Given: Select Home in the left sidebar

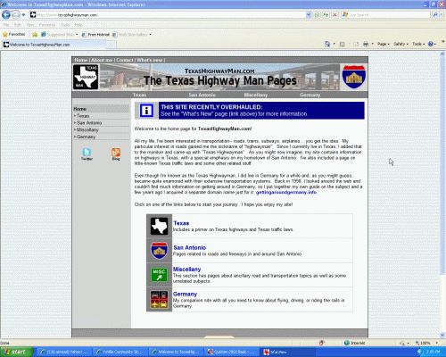Looking at the screenshot, I should (101, 109).
